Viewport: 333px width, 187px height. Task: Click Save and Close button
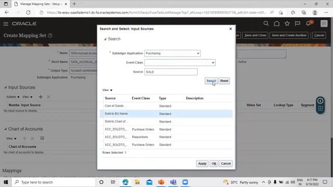(255, 35)
